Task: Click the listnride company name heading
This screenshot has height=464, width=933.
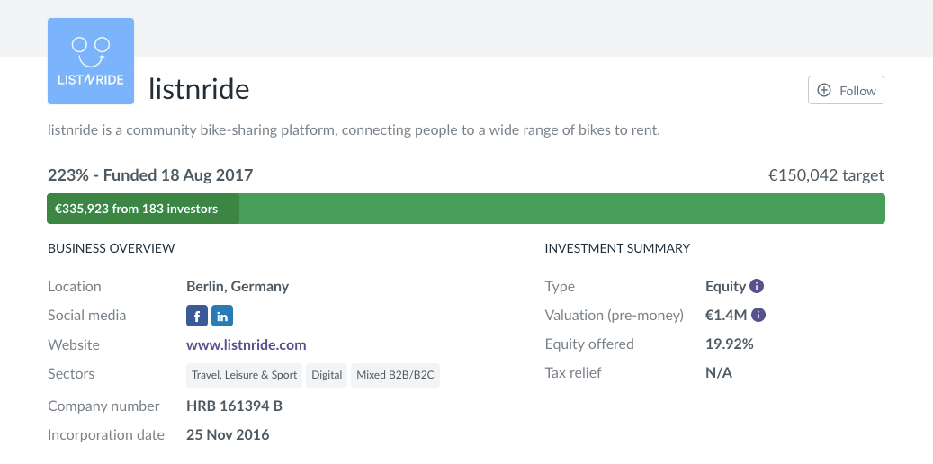Action: click(199, 89)
